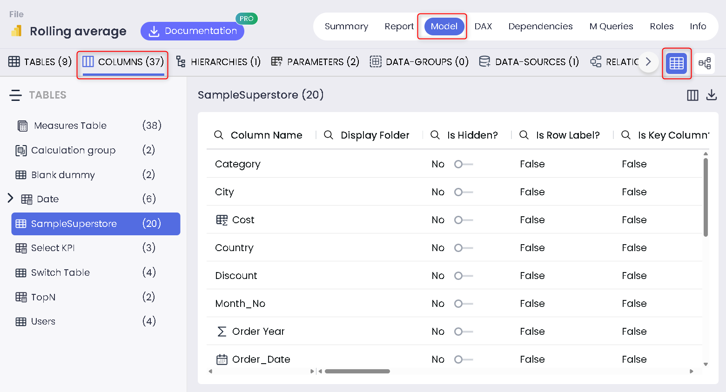Click the down arrow of vertical scrollbar

click(x=706, y=365)
